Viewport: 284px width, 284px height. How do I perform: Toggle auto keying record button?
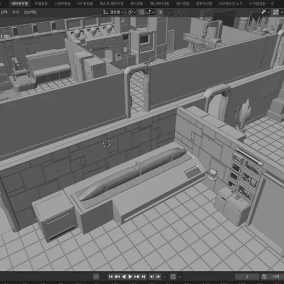tap(96, 277)
